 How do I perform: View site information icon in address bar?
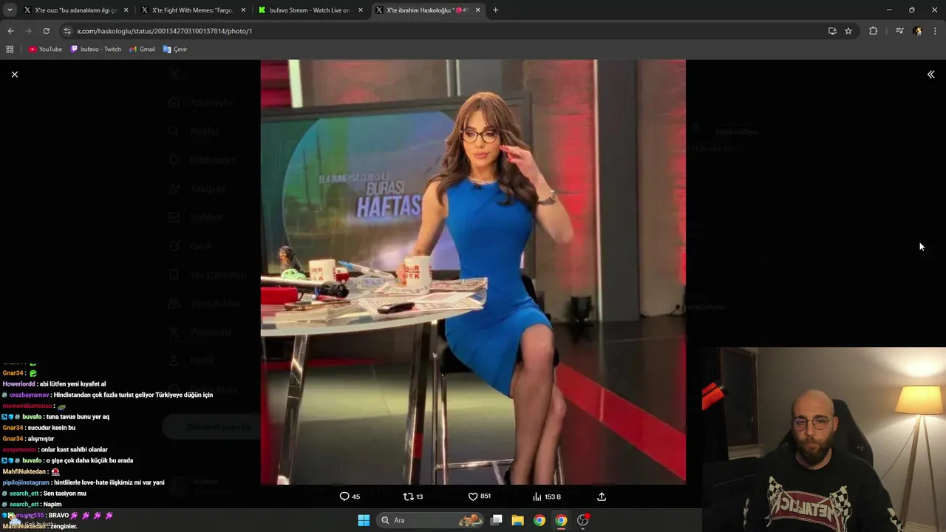click(x=67, y=31)
